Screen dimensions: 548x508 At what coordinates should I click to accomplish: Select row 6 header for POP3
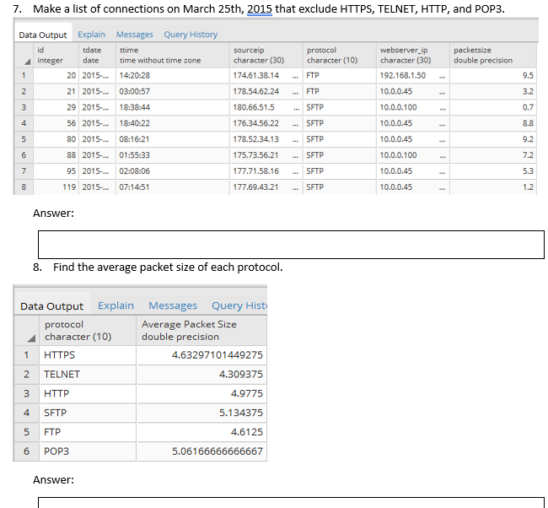tap(27, 451)
